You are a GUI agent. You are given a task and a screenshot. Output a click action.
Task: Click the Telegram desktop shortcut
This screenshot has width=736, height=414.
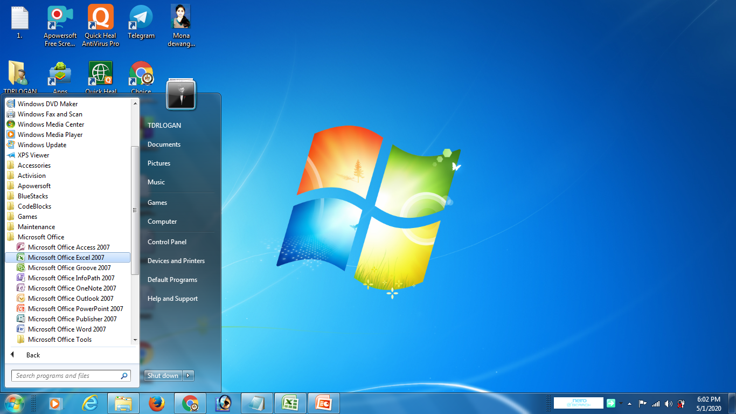(x=141, y=22)
